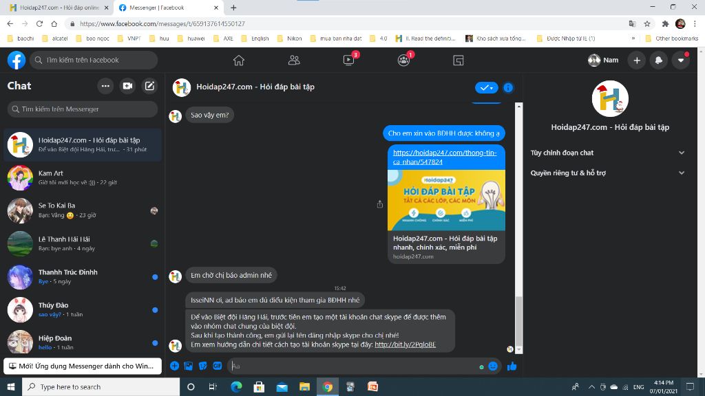Viewport: 705px width, 396px height.
Task: Compose a new message
Action: tap(149, 86)
